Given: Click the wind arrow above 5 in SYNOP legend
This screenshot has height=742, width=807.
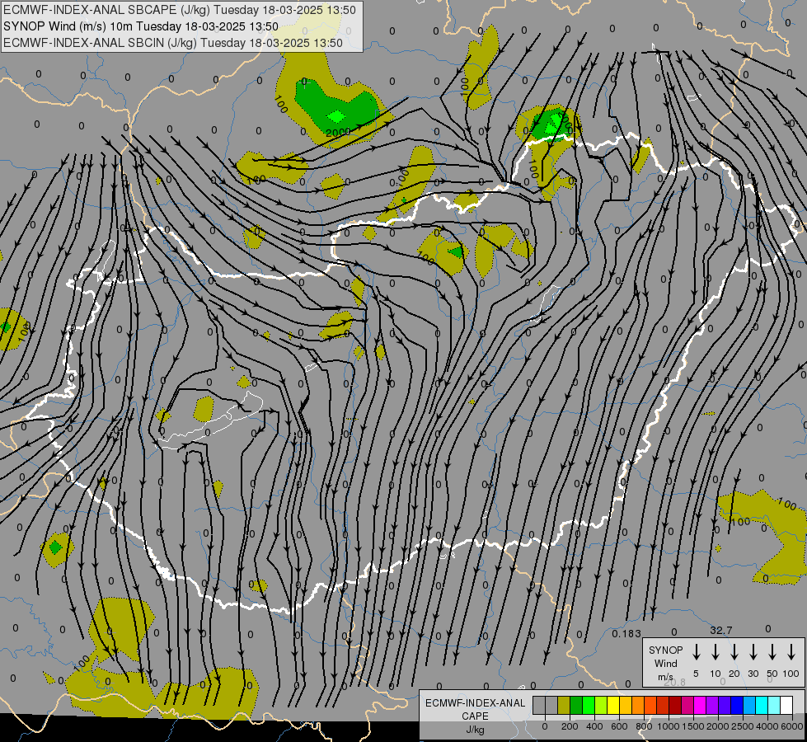Looking at the screenshot, I should [x=696, y=652].
